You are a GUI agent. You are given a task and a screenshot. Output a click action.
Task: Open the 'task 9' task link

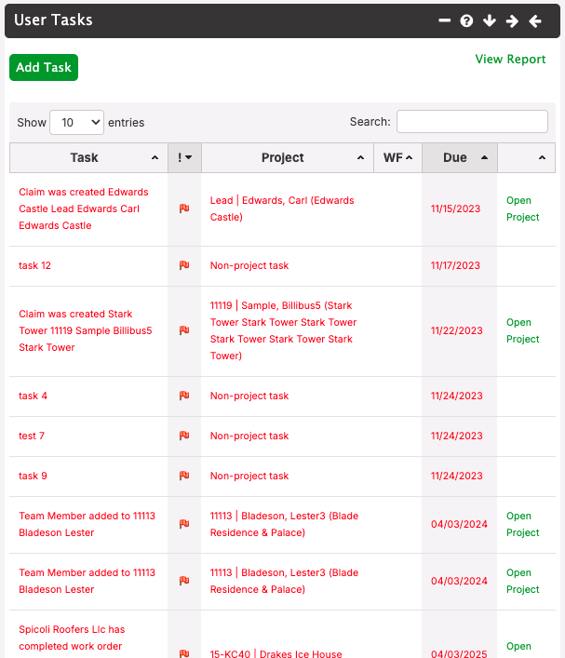(33, 476)
